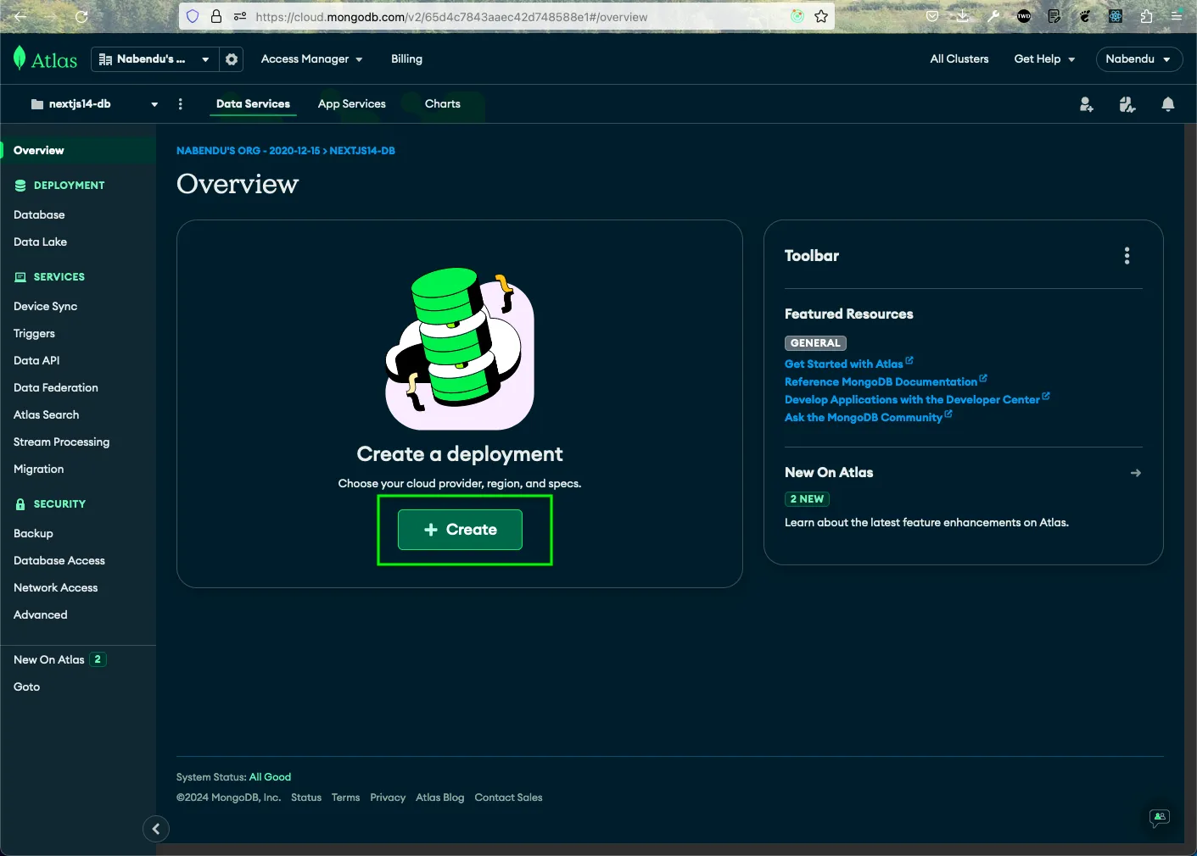
Task: Switch to the App Services tab
Action: click(x=352, y=104)
